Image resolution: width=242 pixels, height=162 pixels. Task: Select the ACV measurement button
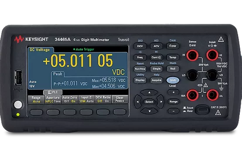pos(157,46)
